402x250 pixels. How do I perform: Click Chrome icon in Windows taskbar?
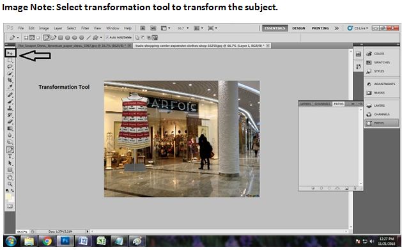[x=47, y=241]
